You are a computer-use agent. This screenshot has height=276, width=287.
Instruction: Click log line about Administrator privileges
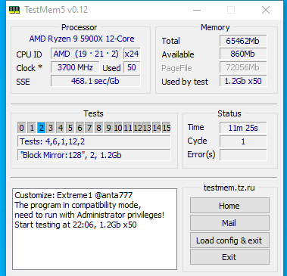click(x=89, y=215)
